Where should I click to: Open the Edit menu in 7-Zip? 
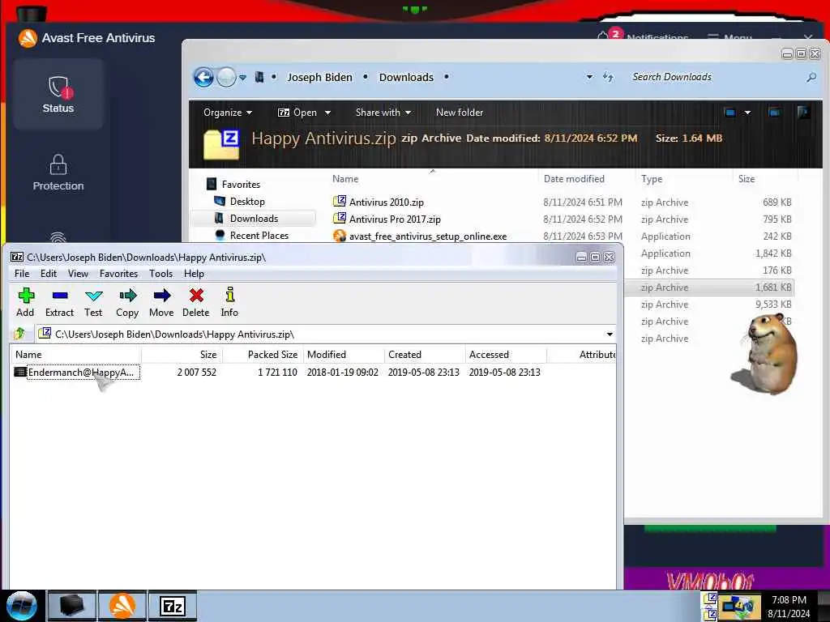(x=48, y=274)
